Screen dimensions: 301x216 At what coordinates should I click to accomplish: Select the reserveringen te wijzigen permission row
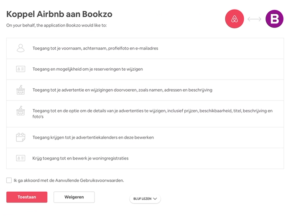(x=145, y=69)
